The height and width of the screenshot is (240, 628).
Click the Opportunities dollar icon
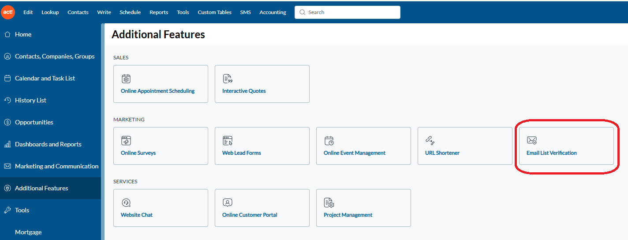[7, 122]
